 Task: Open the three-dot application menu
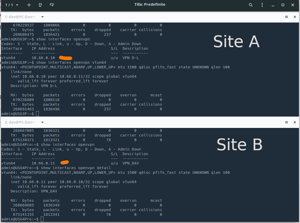tap(262, 5)
